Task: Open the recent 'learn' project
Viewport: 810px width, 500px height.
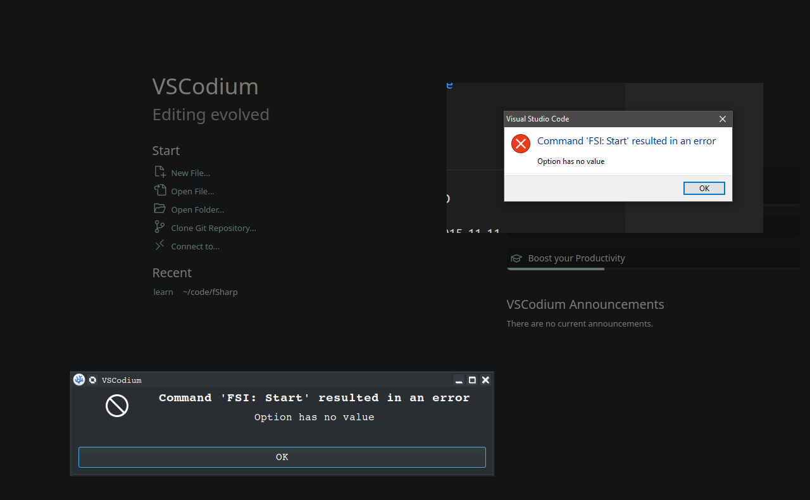Action: coord(163,292)
